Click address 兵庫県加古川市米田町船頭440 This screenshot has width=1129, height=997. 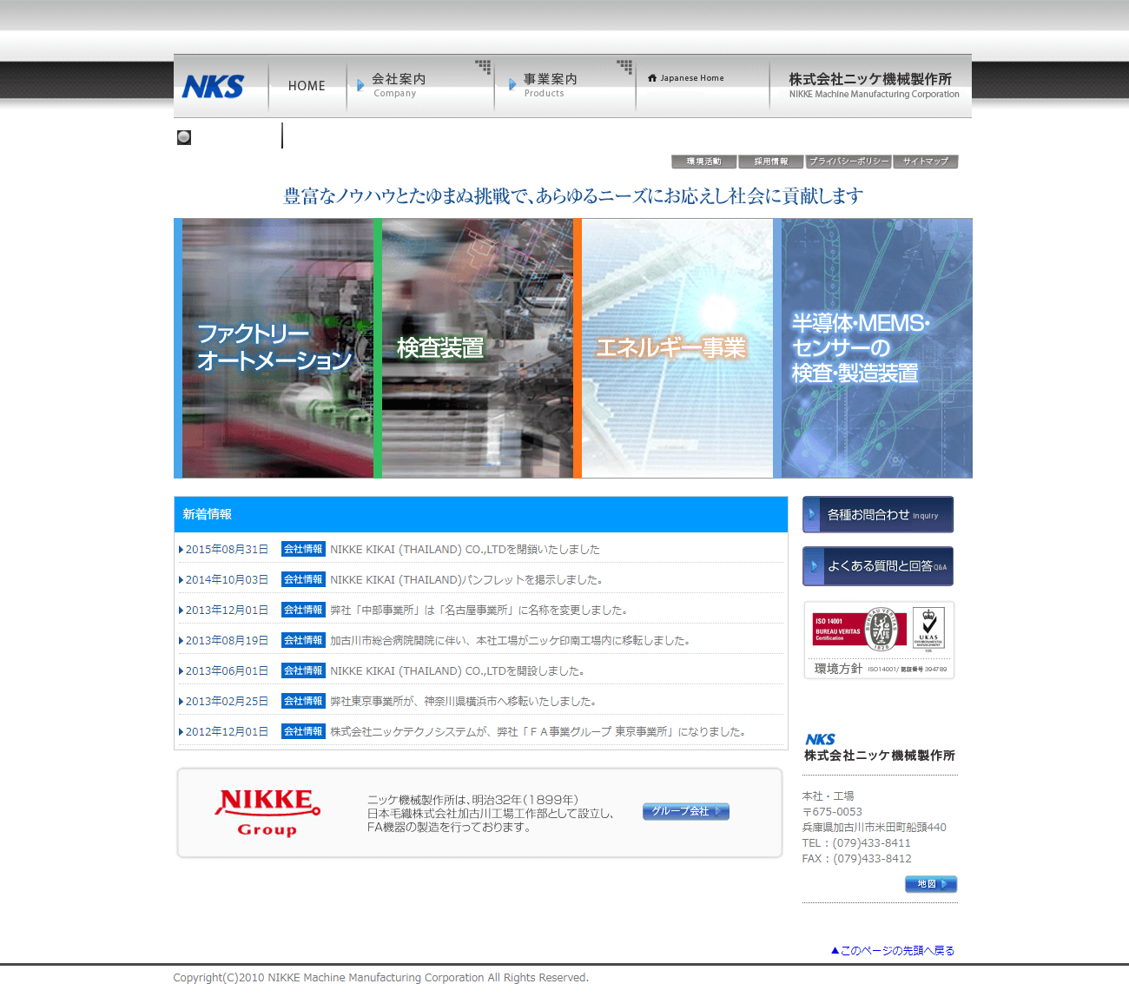pos(875,828)
